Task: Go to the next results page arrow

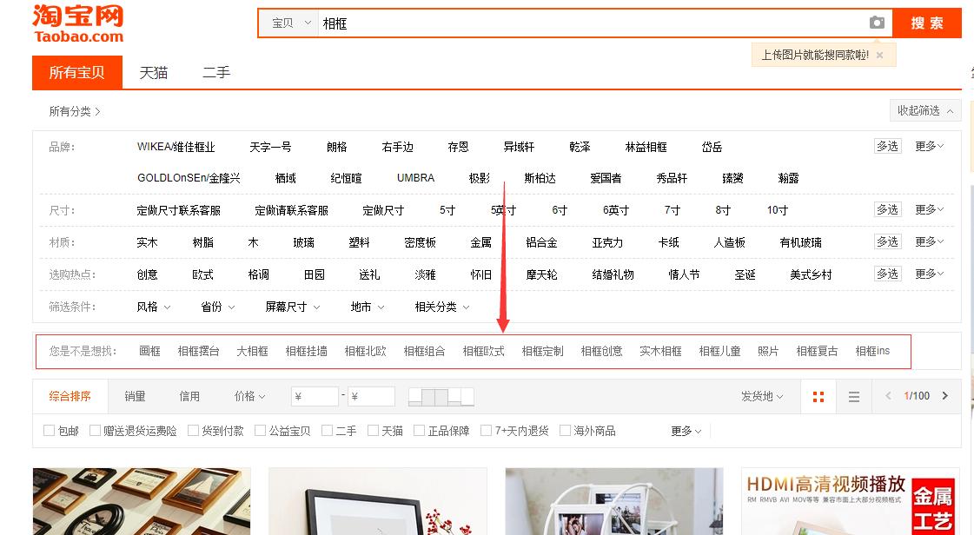Action: (946, 395)
